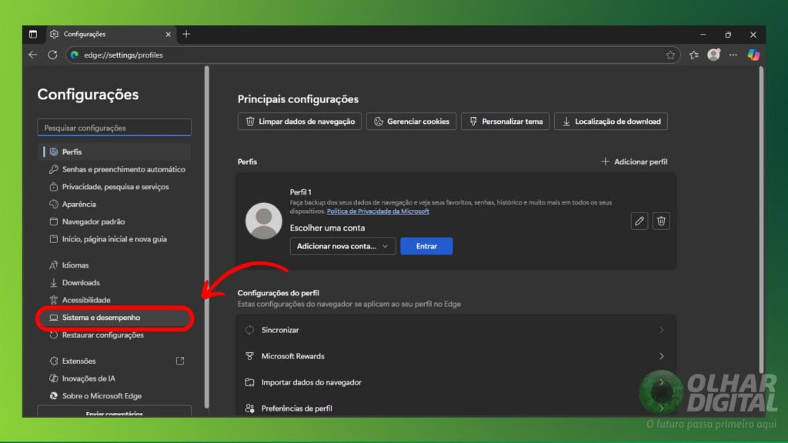The image size is (788, 443).
Task: Add page to favorites star icon
Action: tap(670, 55)
